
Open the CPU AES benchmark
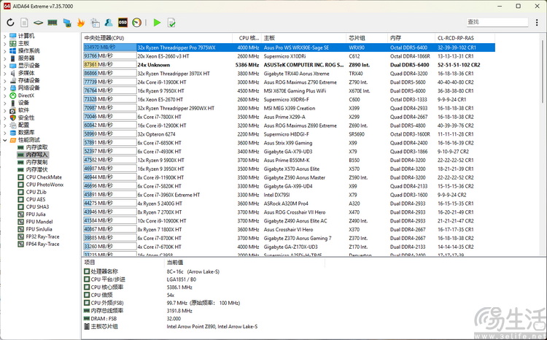(36, 199)
